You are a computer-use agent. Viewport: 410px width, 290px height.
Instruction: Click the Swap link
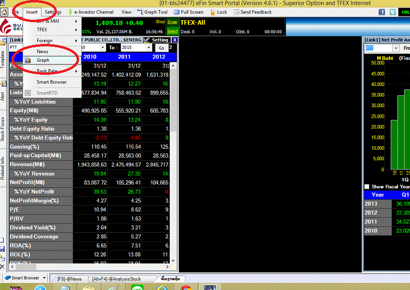coord(172,22)
